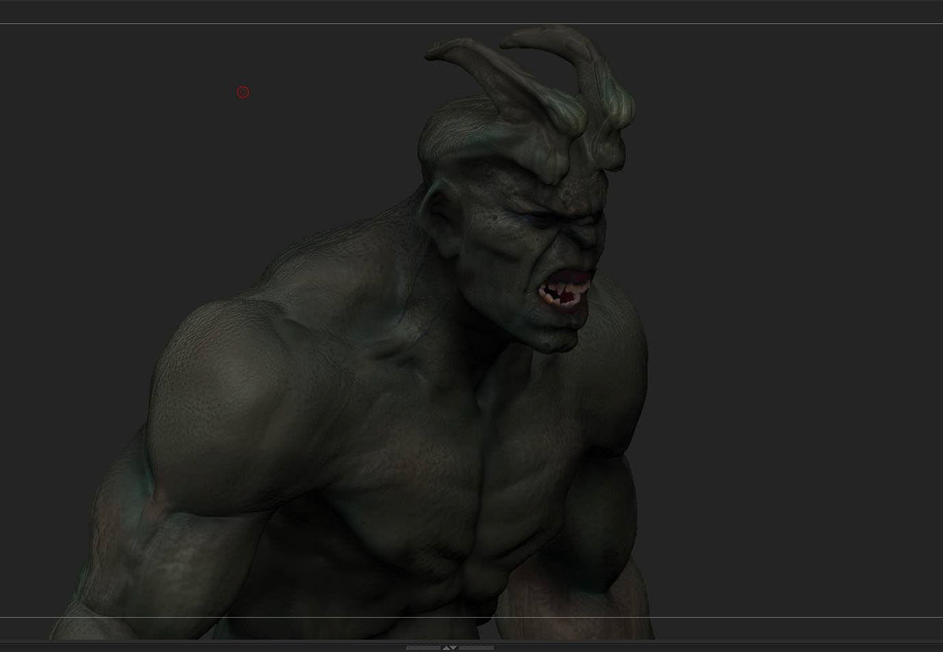
Task: Click the creature's open fanged mouth
Action: tap(564, 290)
